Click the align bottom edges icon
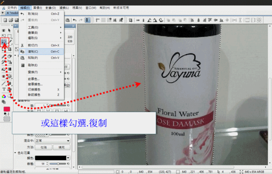This screenshot has height=174, width=272. (221, 20)
